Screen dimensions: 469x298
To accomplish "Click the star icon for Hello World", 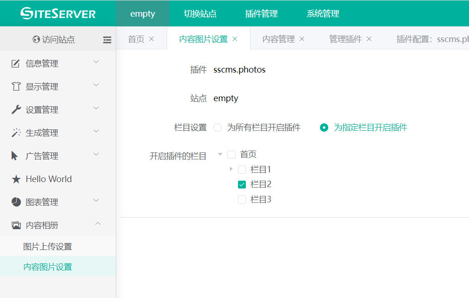I will 16,179.
